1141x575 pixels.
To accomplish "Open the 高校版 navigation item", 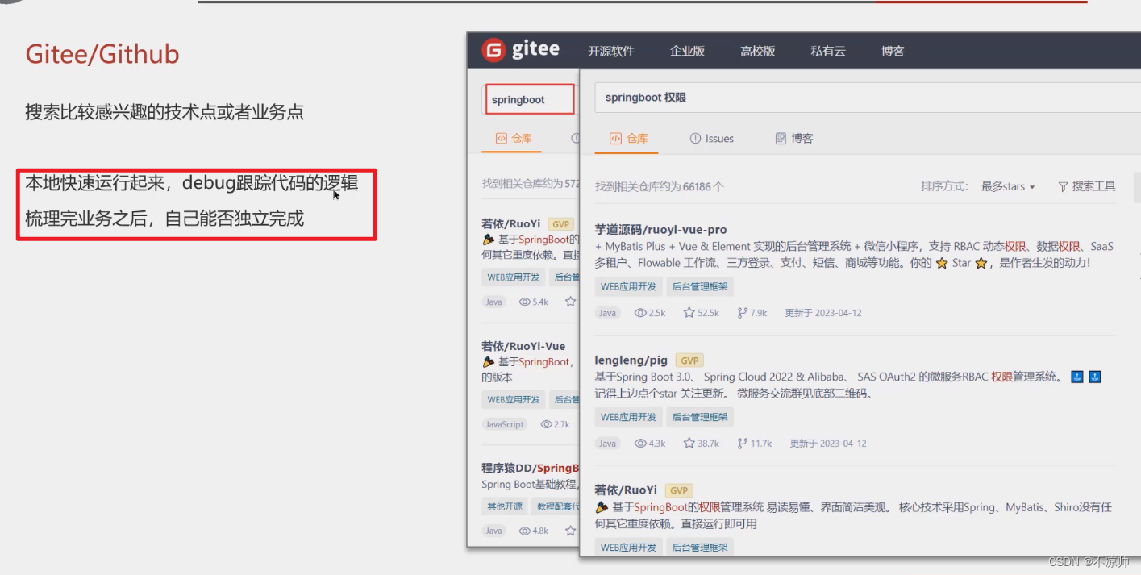I will (x=758, y=51).
